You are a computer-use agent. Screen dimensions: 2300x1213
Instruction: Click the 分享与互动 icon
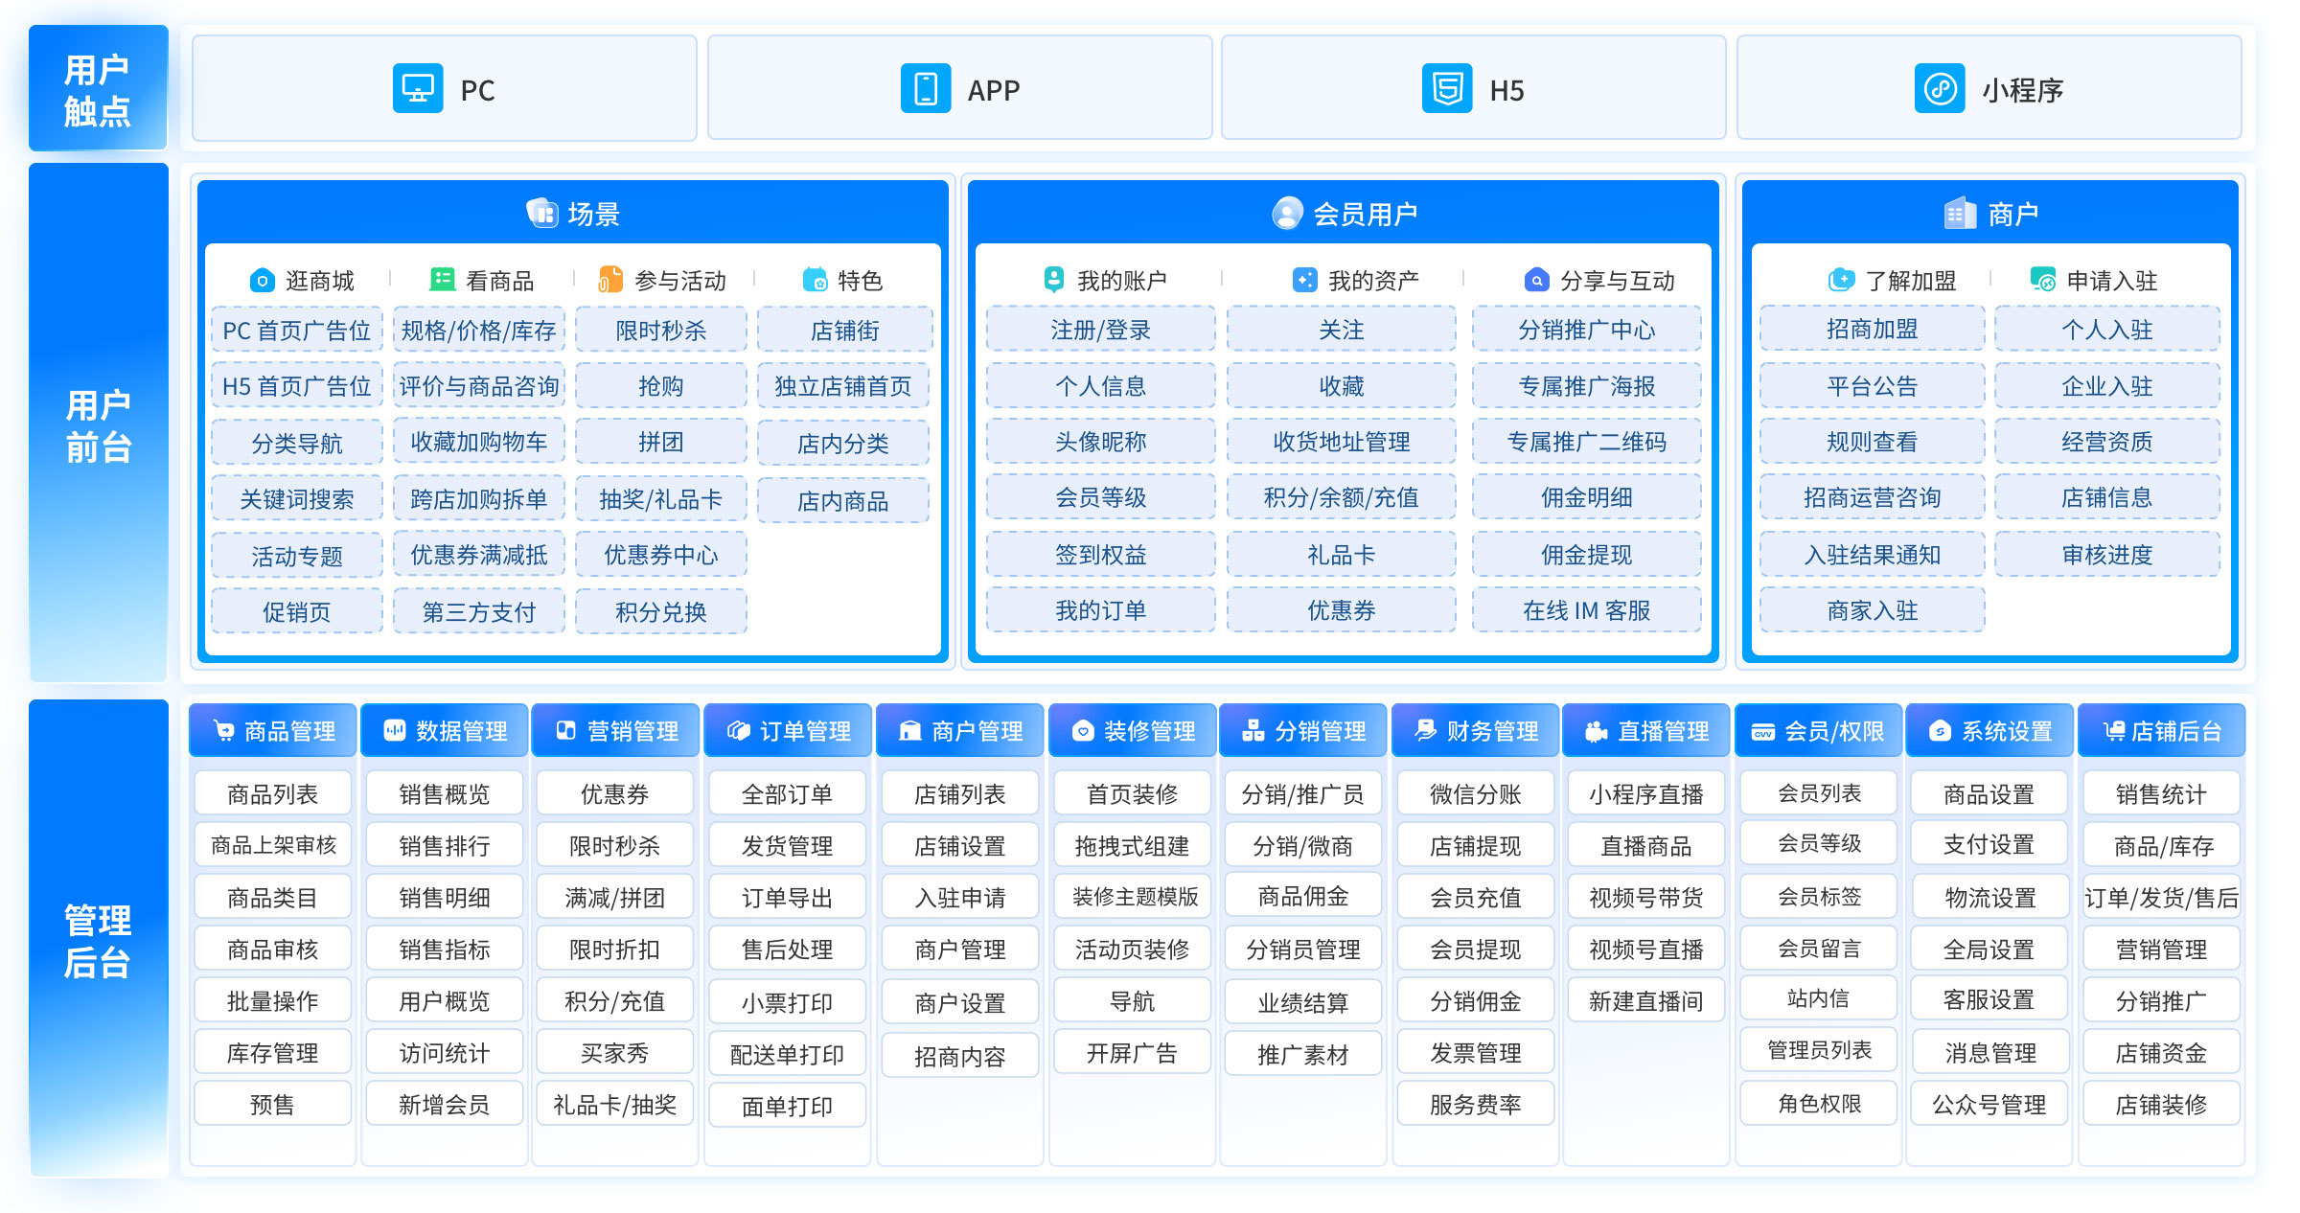[x=1536, y=280]
